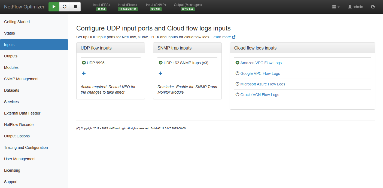
Task: Open the list menu dropdown in header
Action: [336, 7]
